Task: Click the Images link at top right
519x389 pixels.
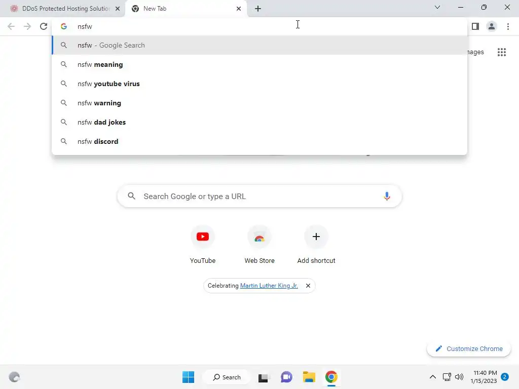Action: tap(475, 52)
